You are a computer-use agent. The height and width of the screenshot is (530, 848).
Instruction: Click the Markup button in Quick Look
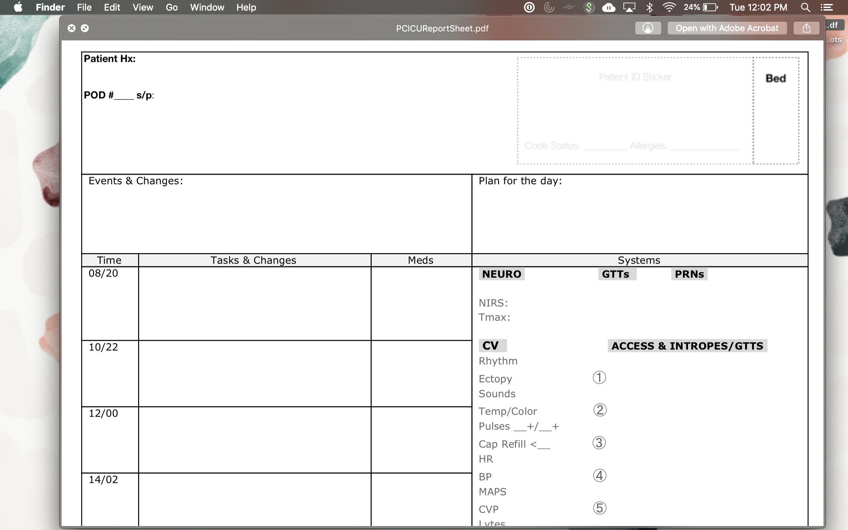point(648,28)
